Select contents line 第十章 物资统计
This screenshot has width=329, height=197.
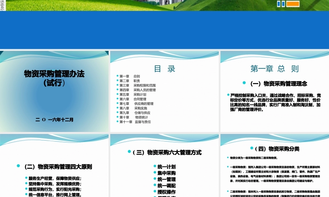pos(134,117)
